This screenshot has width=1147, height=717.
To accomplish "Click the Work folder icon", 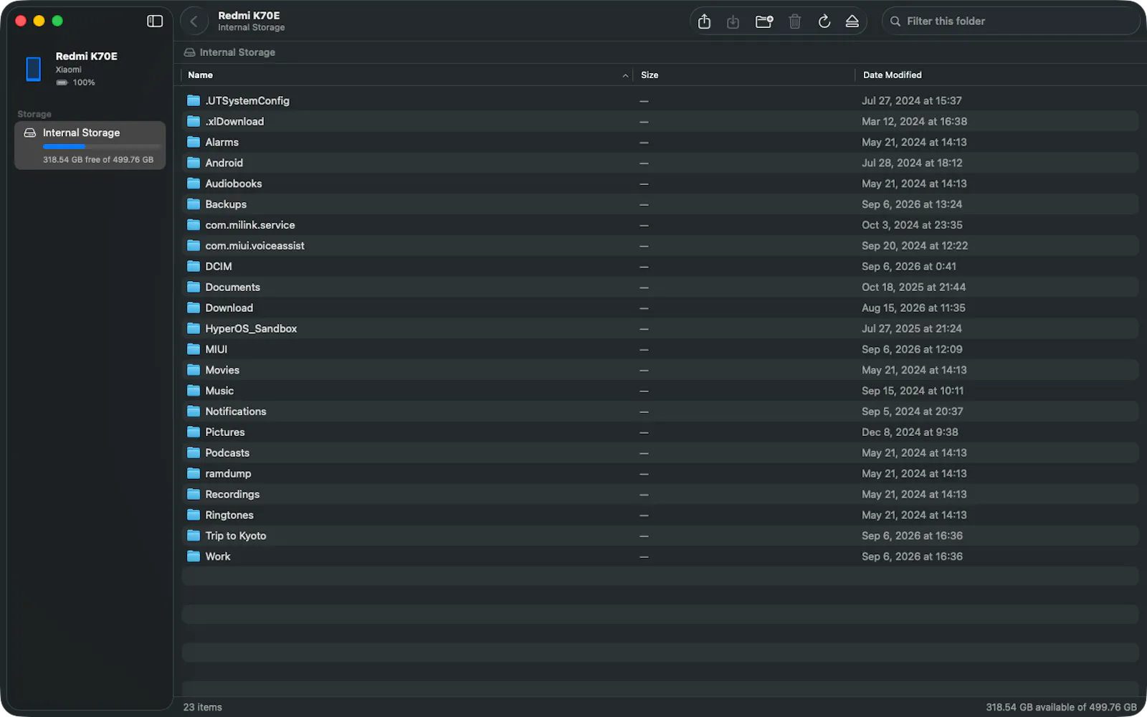I will click(x=194, y=556).
